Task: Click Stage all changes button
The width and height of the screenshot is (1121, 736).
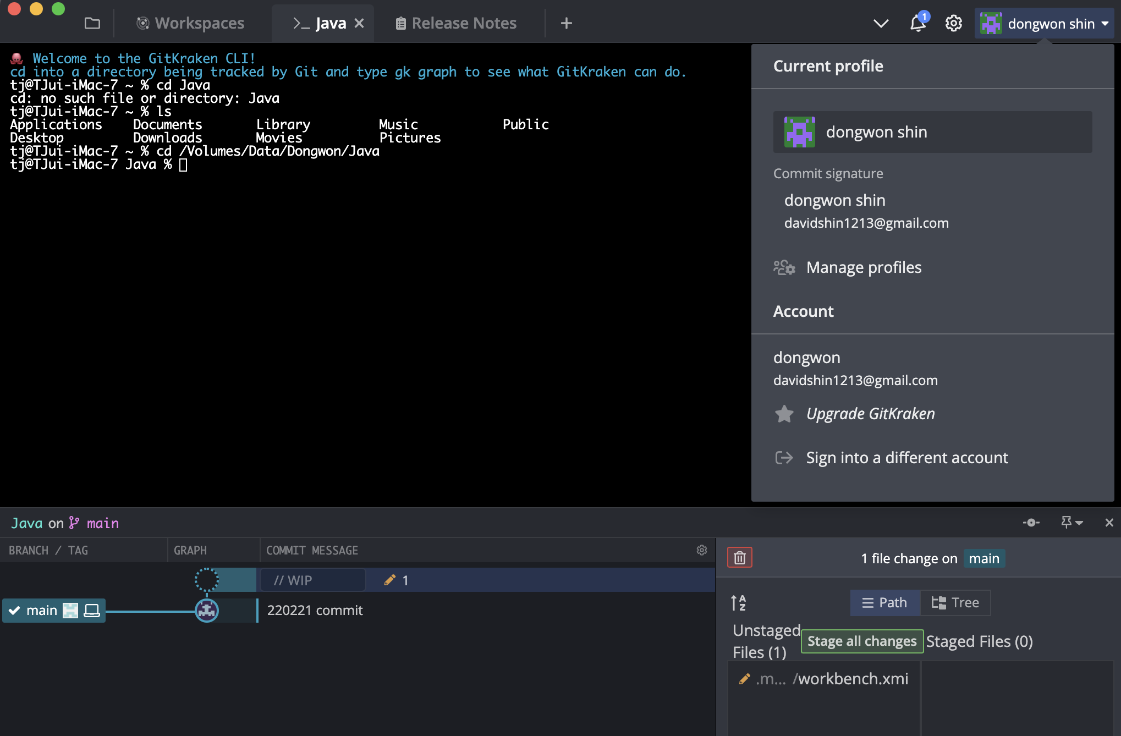Action: [x=862, y=641]
